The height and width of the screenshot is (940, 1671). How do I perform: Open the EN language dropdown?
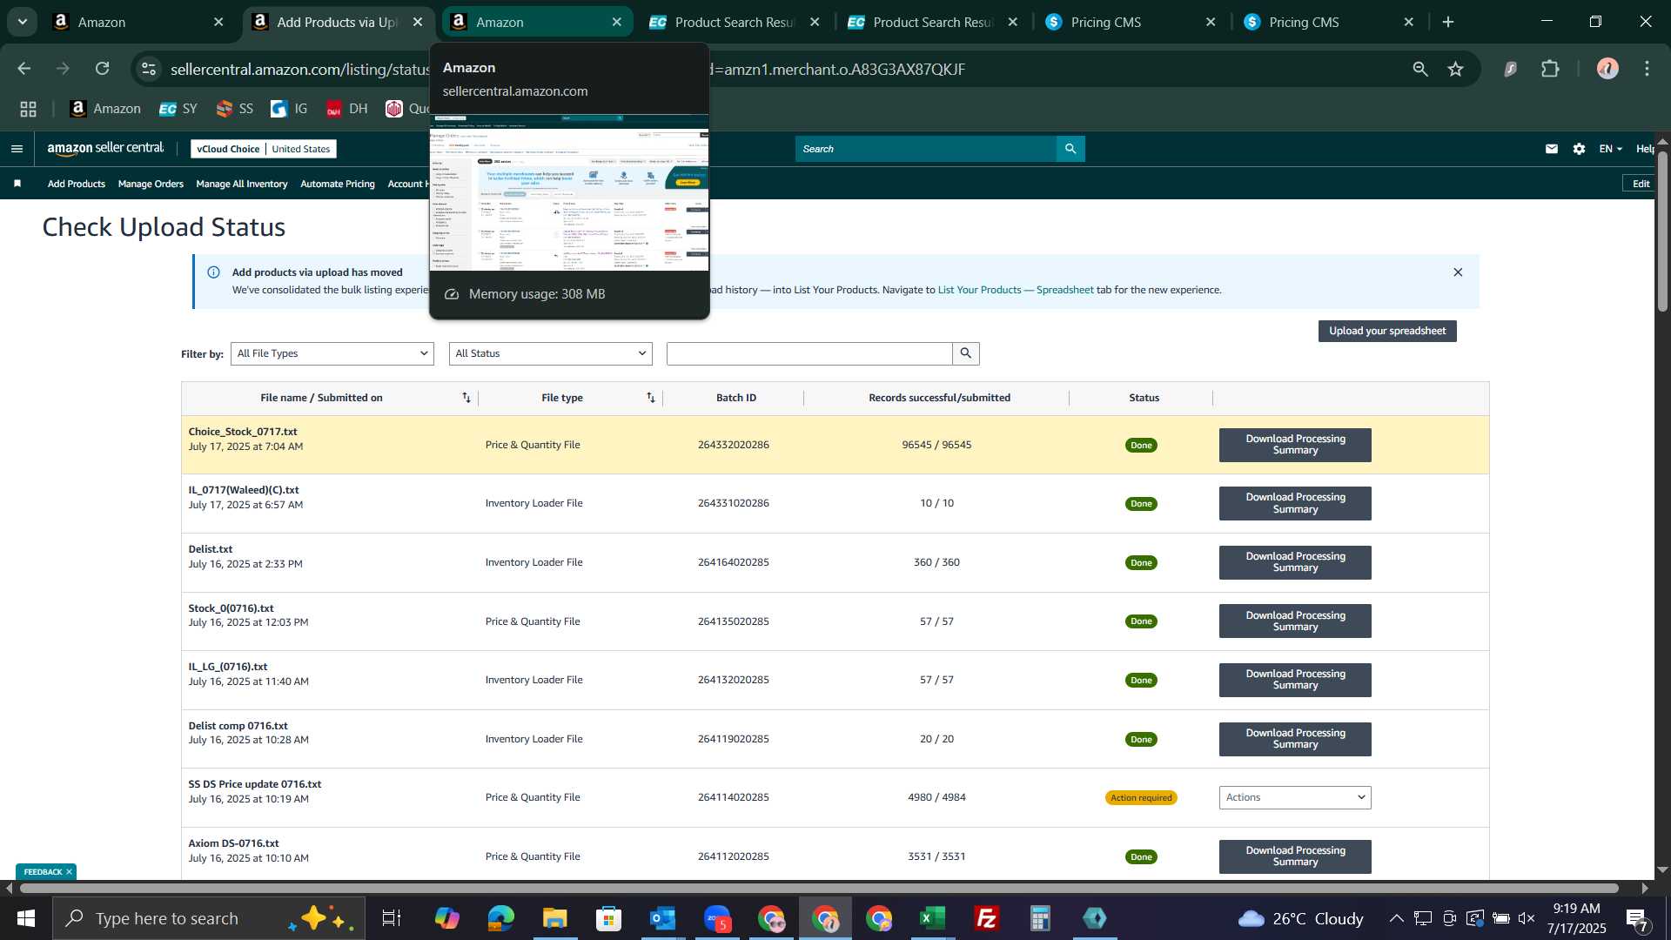point(1610,149)
